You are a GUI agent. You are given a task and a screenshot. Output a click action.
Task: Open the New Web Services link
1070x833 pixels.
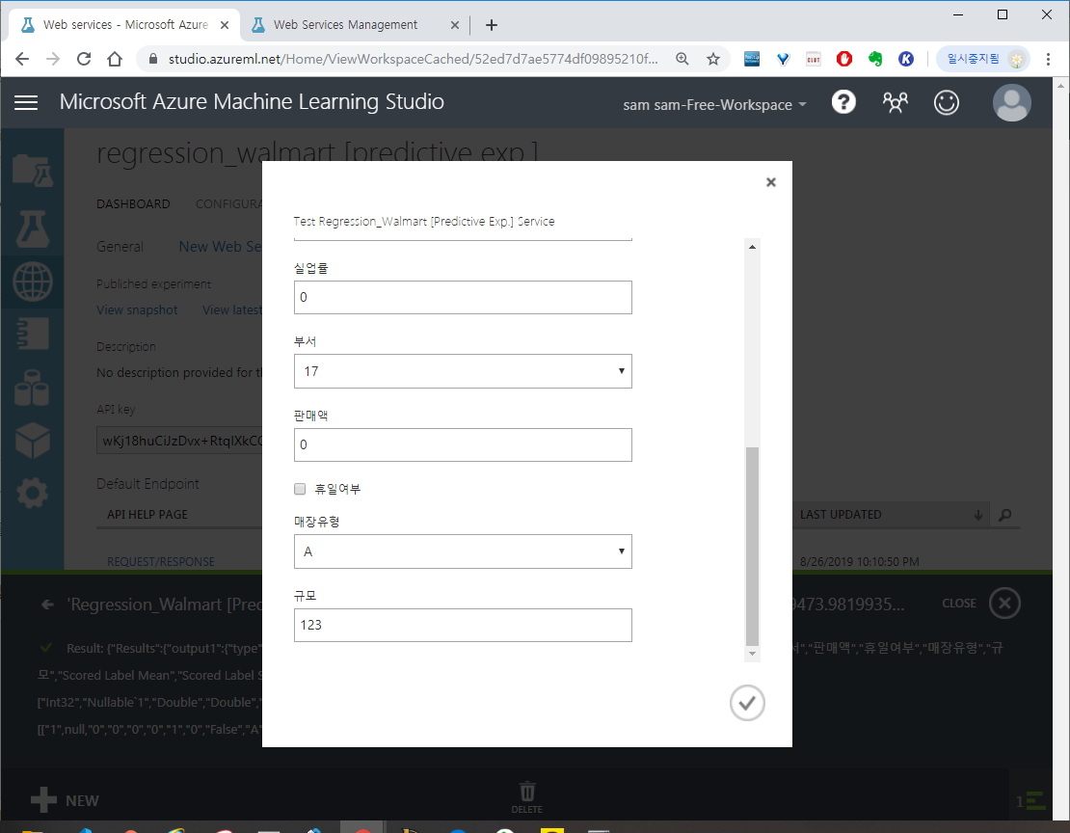(220, 247)
